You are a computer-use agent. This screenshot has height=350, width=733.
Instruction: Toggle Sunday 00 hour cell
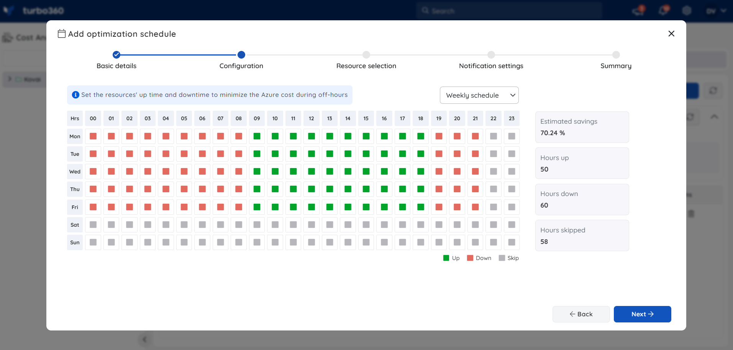93,242
